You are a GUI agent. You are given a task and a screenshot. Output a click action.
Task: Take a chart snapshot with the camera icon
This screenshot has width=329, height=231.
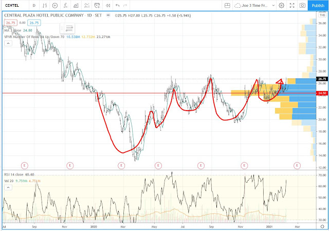coord(302,6)
